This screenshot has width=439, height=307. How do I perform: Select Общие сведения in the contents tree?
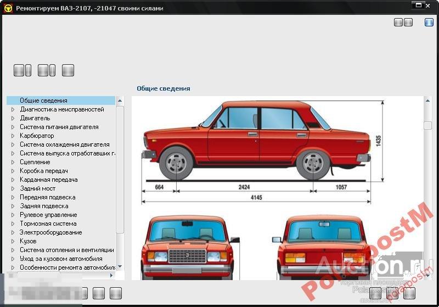[x=43, y=101]
